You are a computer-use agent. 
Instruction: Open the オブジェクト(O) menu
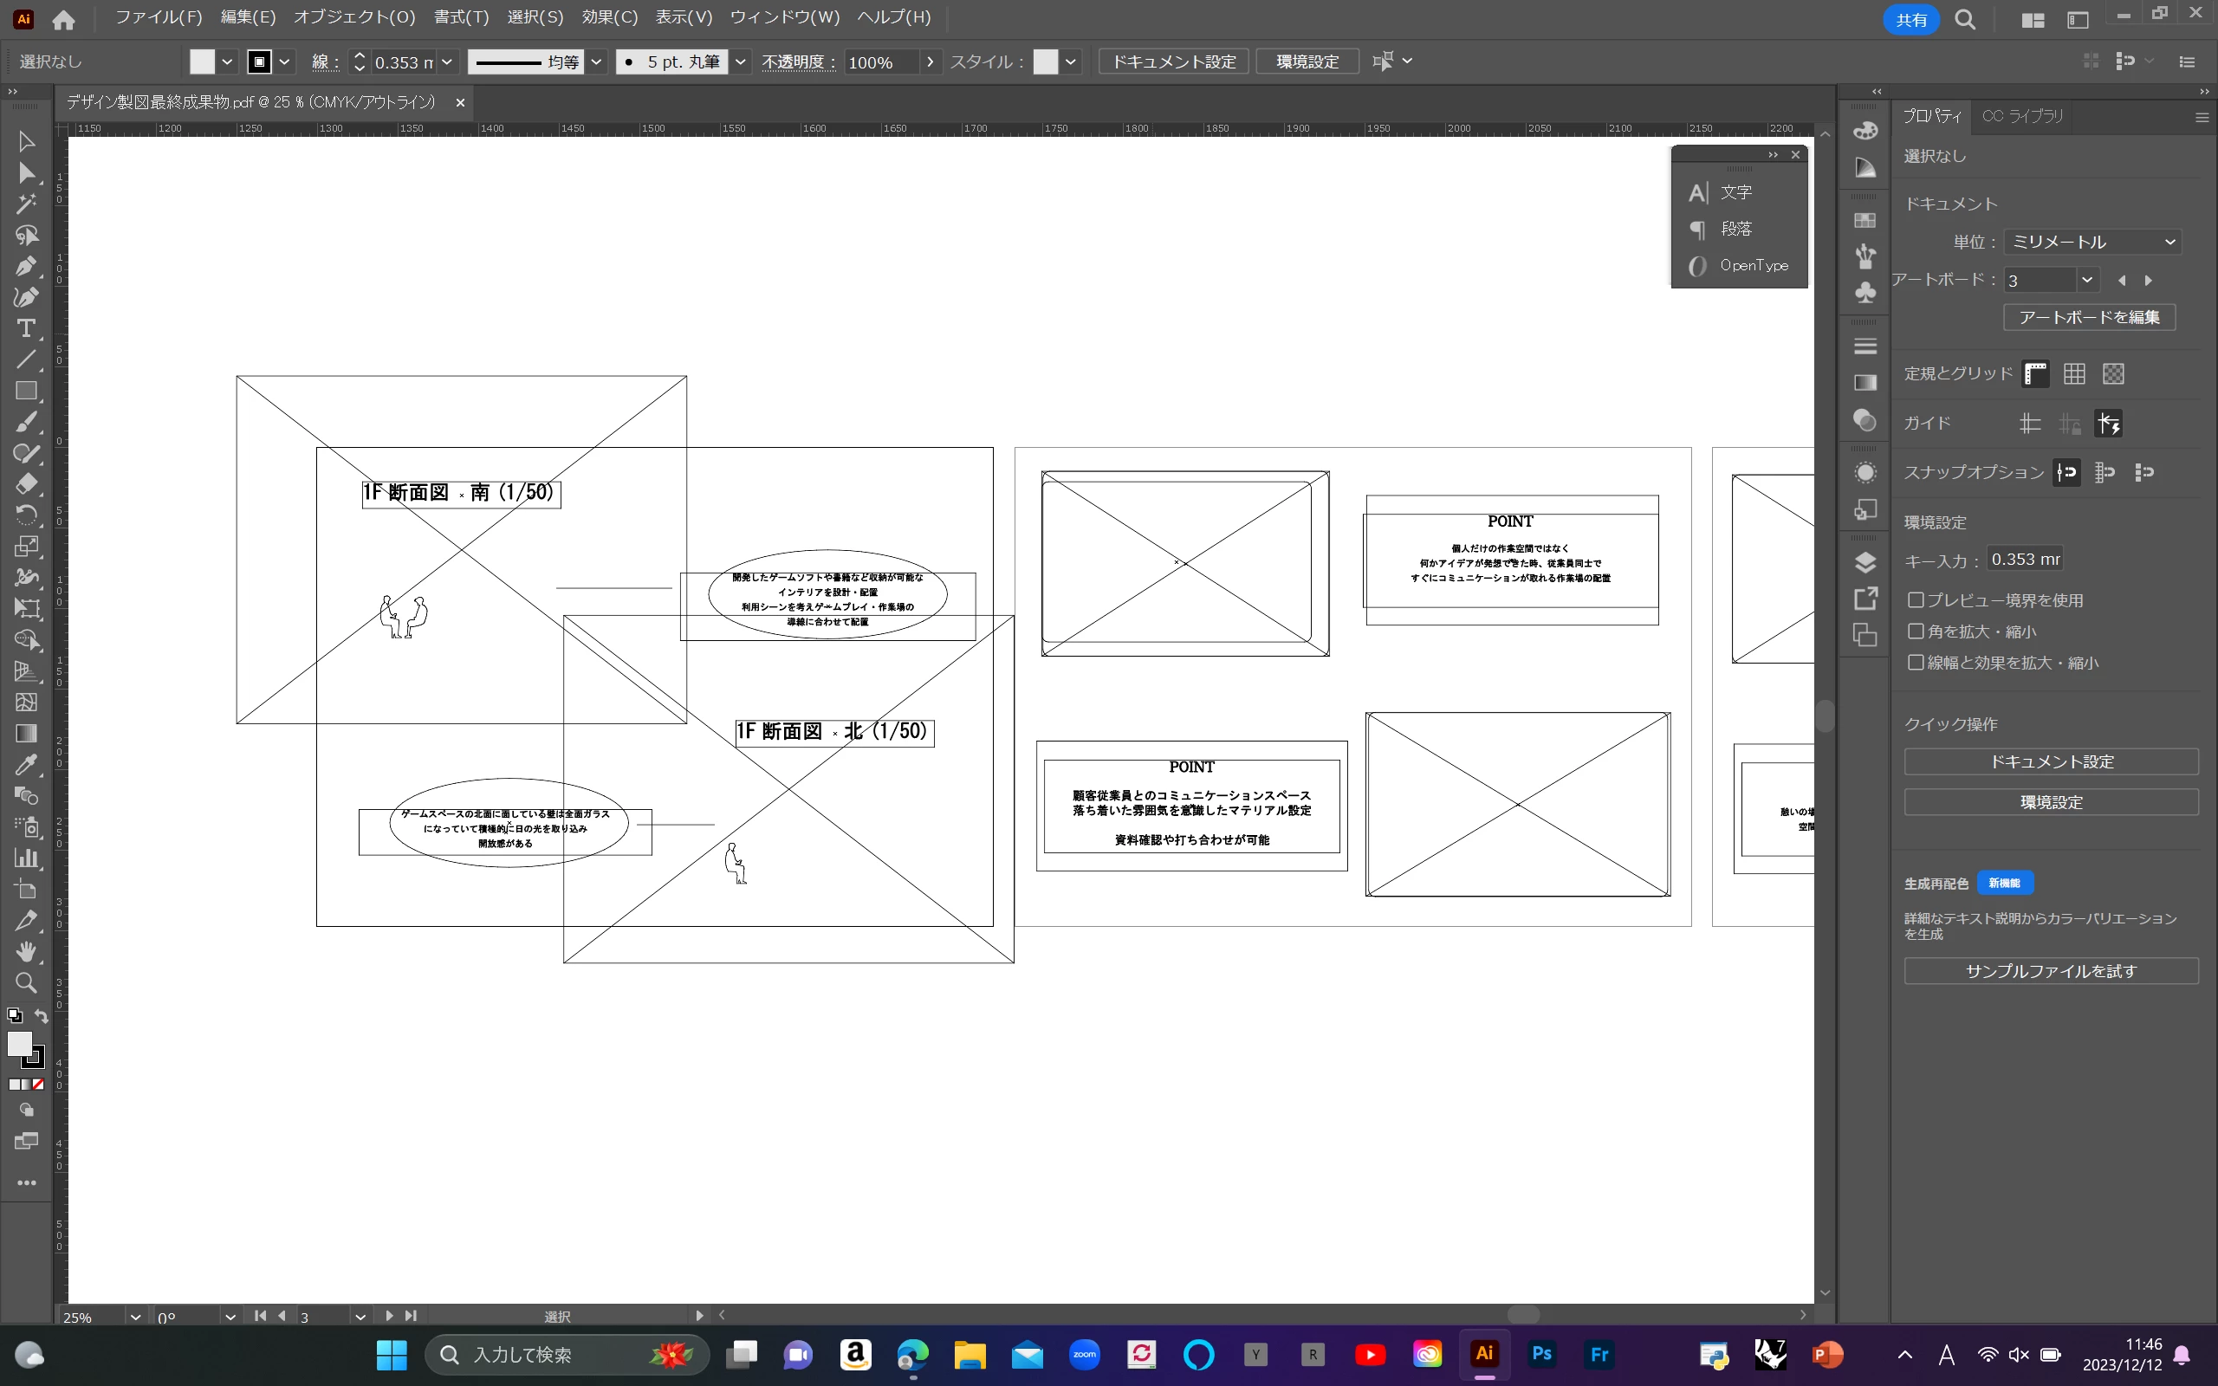point(353,17)
